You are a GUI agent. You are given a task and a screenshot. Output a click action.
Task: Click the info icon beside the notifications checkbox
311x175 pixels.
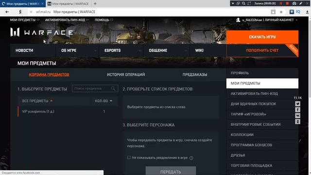point(191,158)
